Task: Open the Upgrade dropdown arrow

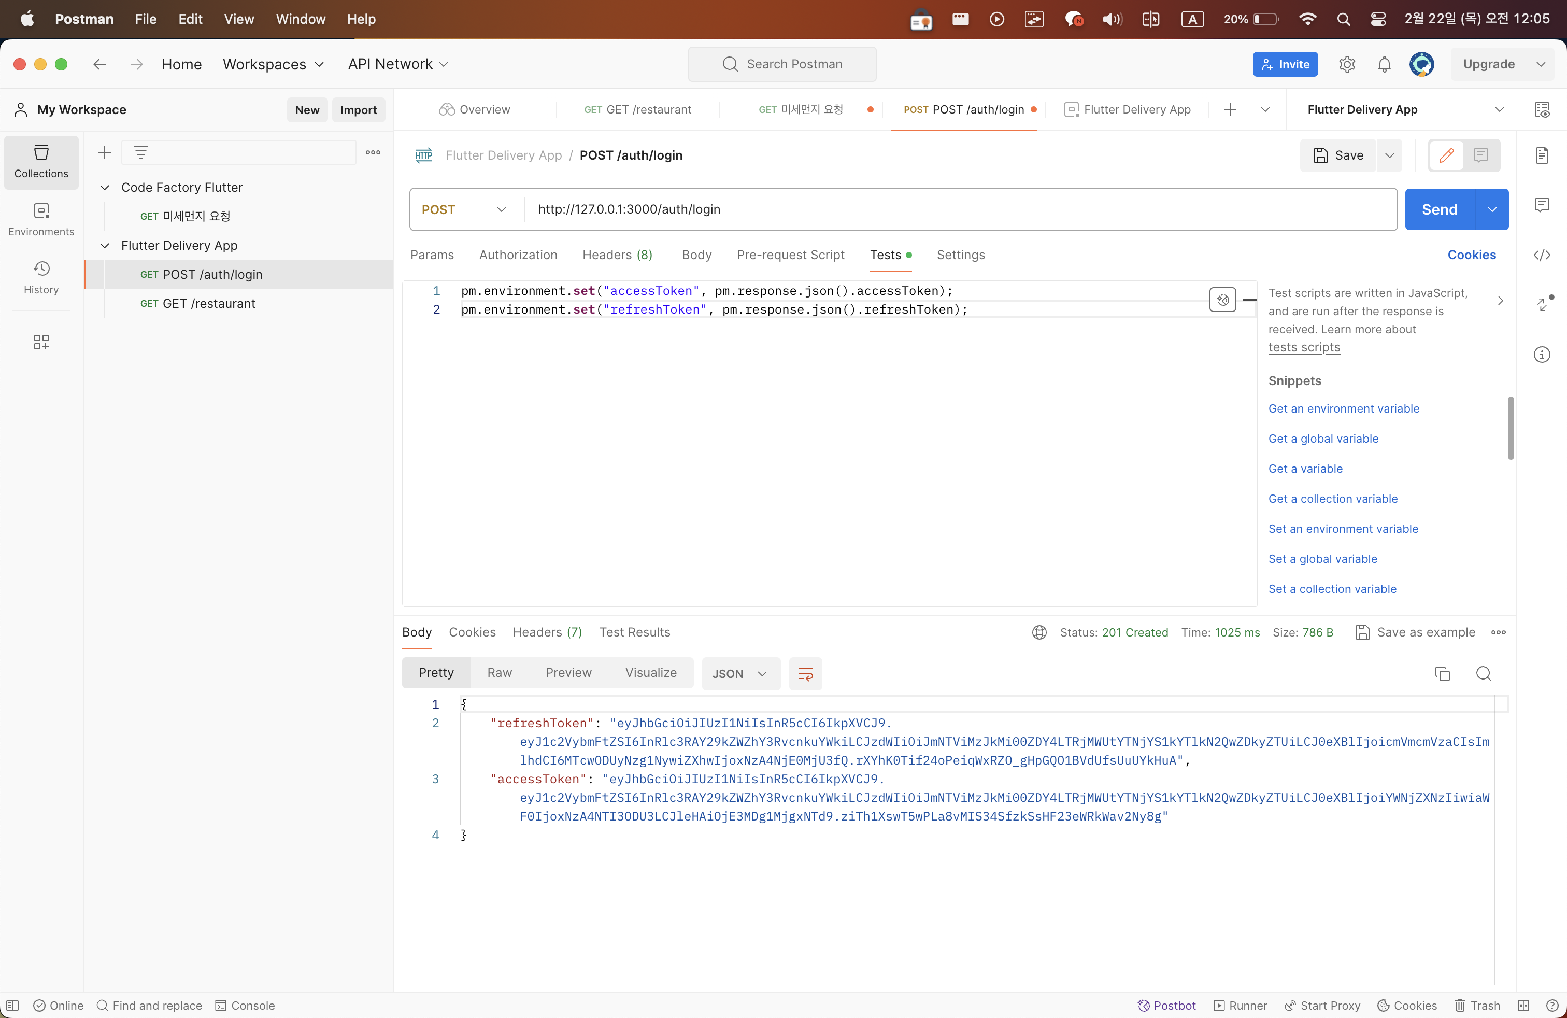Action: [x=1540, y=64]
